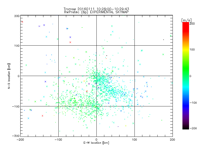
Task: Click colorbar tick label '-100'
Action: [x=193, y=103]
